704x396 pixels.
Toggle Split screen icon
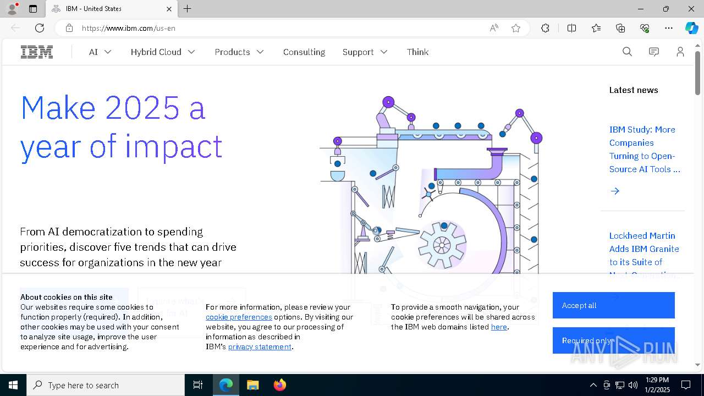tap(571, 28)
